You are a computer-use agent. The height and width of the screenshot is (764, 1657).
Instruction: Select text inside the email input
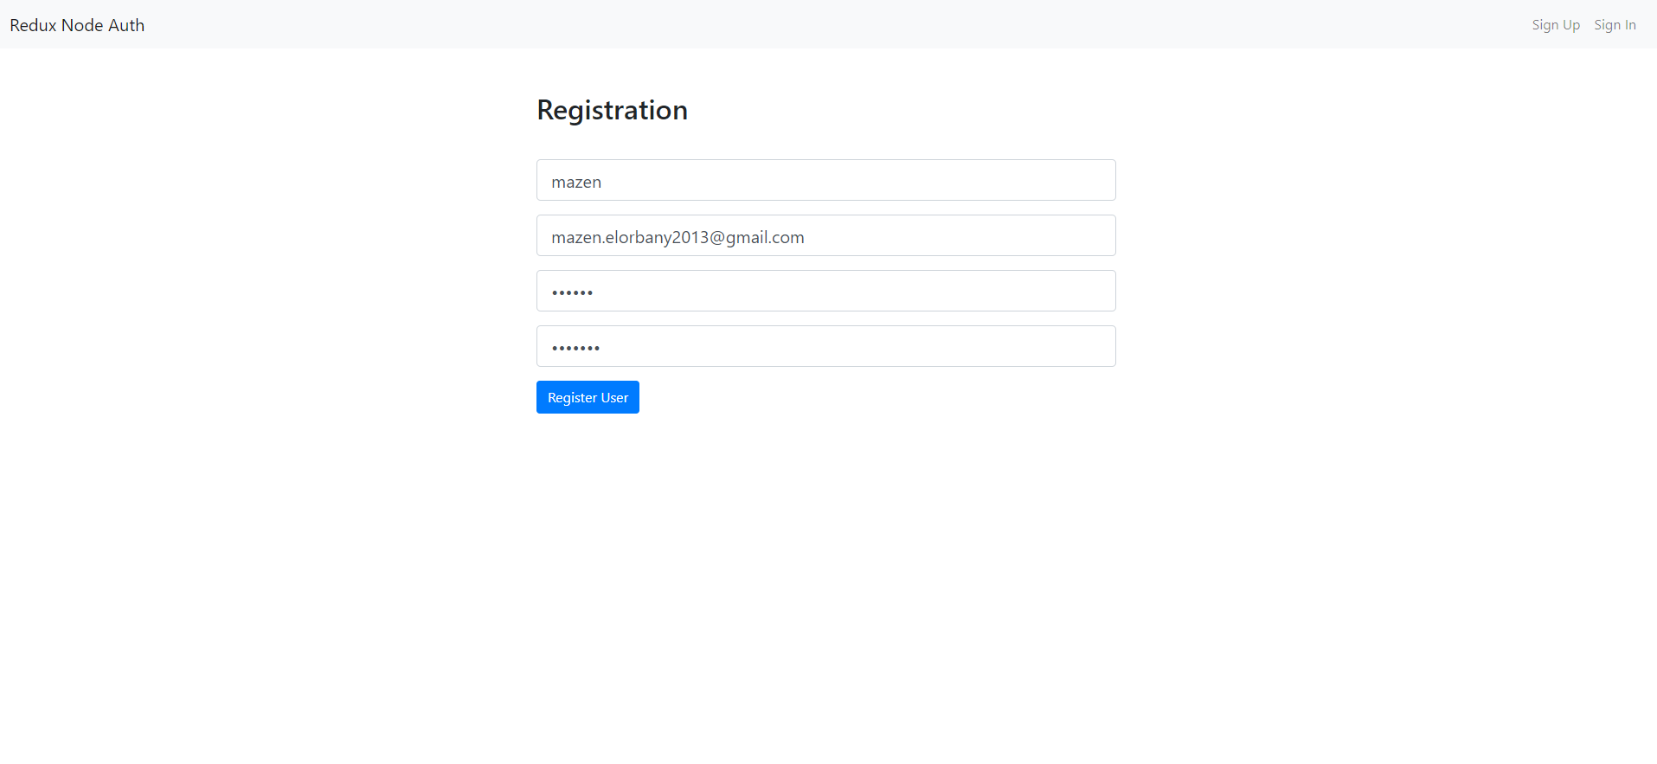(x=677, y=235)
